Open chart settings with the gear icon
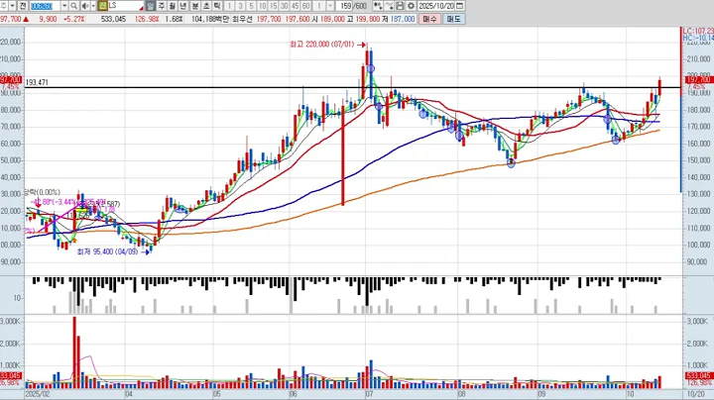 [411, 6]
